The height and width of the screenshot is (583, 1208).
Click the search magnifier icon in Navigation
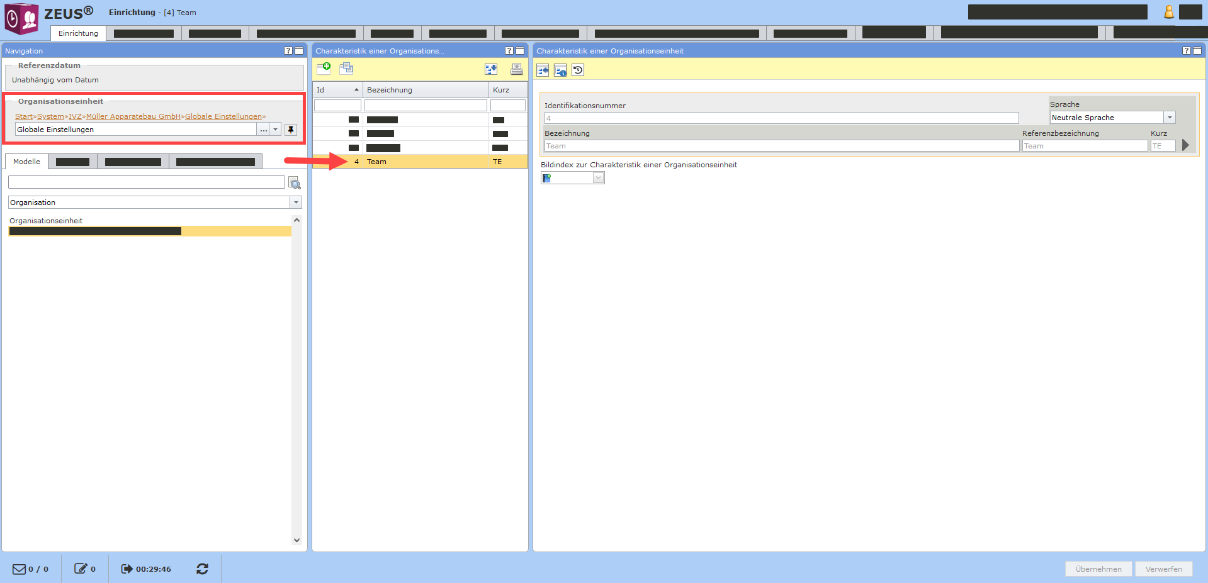click(x=294, y=183)
